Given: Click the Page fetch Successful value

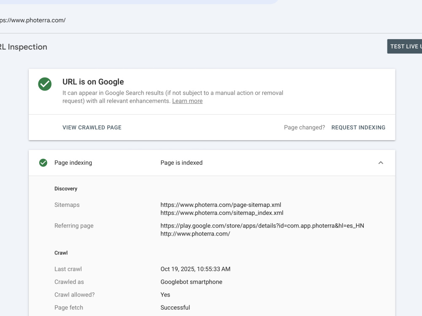Looking at the screenshot, I should point(175,308).
